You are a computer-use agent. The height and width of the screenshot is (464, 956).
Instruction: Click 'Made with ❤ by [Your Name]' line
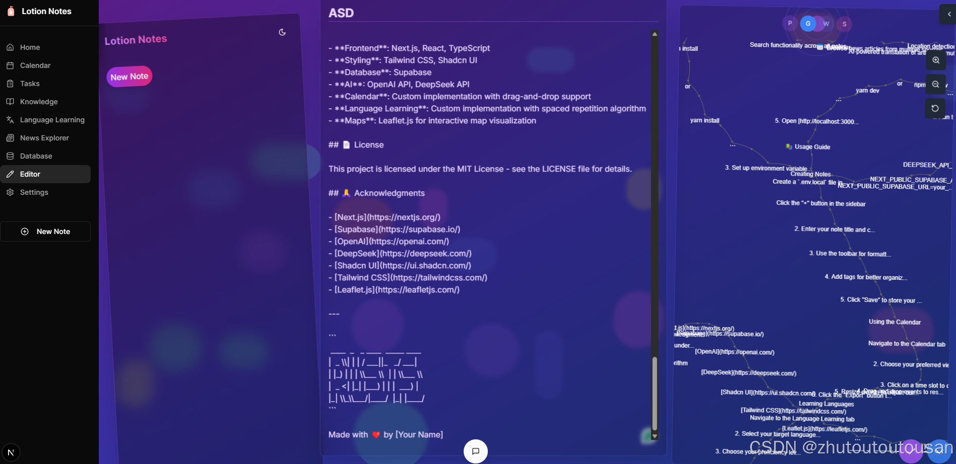386,435
